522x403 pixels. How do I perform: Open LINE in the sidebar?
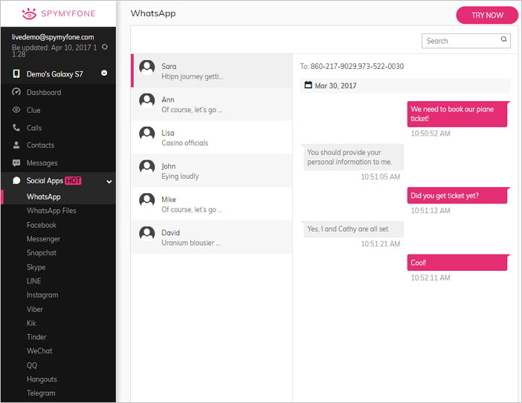[x=34, y=281]
